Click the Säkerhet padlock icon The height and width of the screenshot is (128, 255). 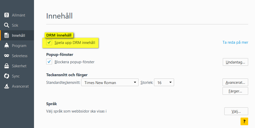(7, 66)
